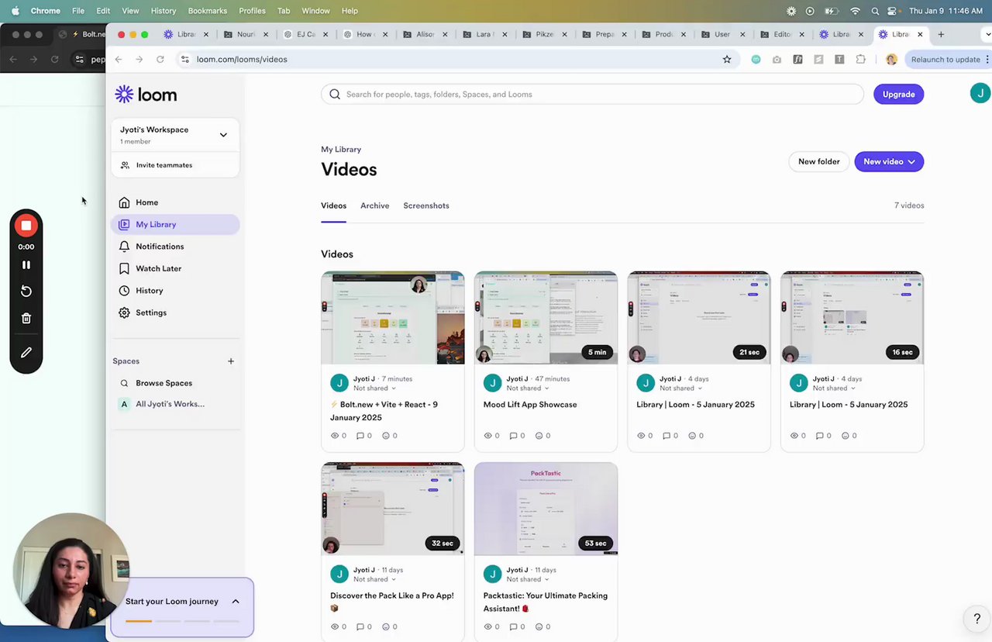The height and width of the screenshot is (642, 992).
Task: Bookmark the page with the star icon
Action: 727,60
